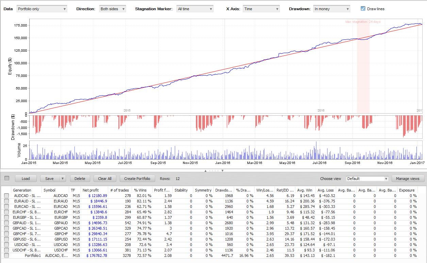
Task: Select net profit value $ 29840.34
Action: click(x=98, y=234)
